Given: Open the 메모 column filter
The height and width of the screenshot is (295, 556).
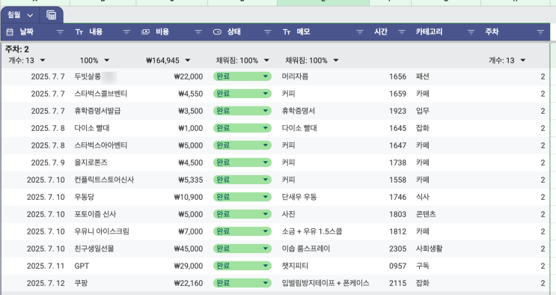Looking at the screenshot, I should click(x=360, y=32).
